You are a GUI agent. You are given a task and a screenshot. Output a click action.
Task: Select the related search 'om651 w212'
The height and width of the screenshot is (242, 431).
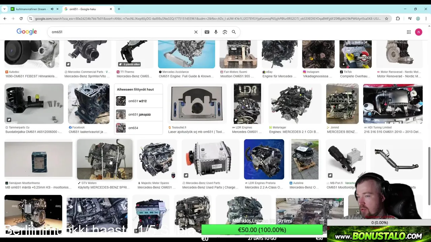pyautogui.click(x=138, y=101)
